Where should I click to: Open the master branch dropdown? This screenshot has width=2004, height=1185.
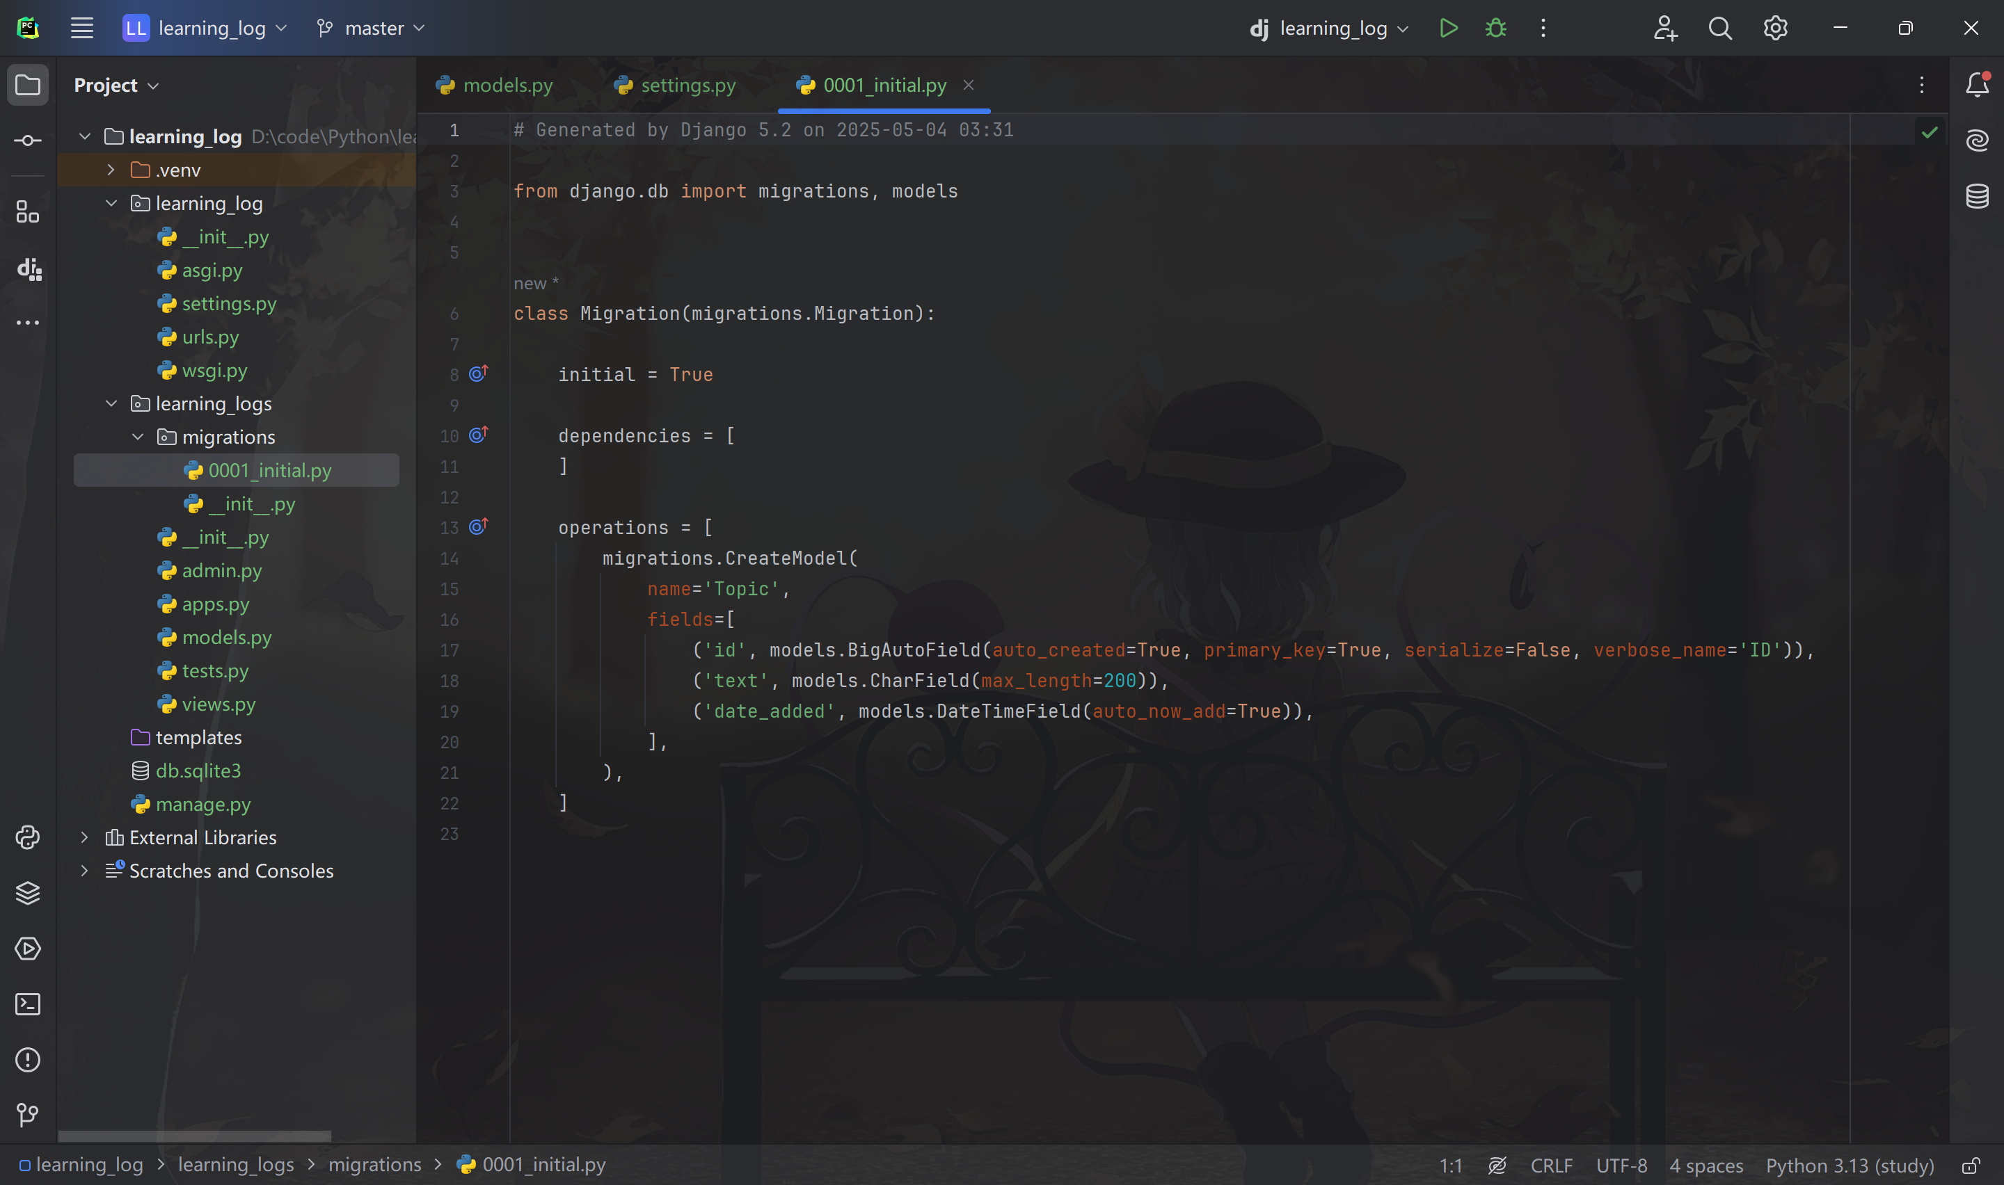point(371,29)
